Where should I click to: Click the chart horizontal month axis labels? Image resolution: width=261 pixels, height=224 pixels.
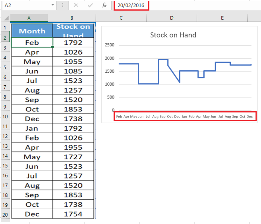pos(185,116)
